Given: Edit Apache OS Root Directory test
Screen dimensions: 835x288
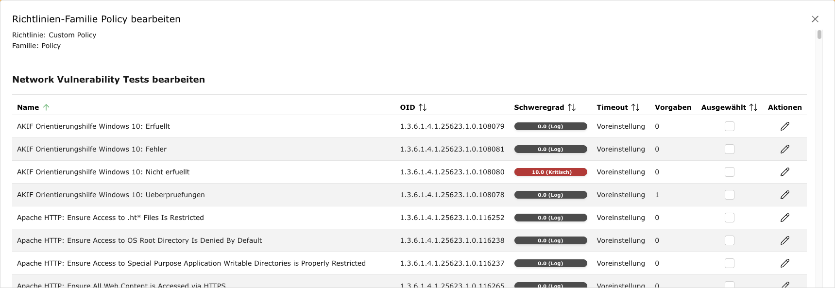Looking at the screenshot, I should click(x=784, y=240).
